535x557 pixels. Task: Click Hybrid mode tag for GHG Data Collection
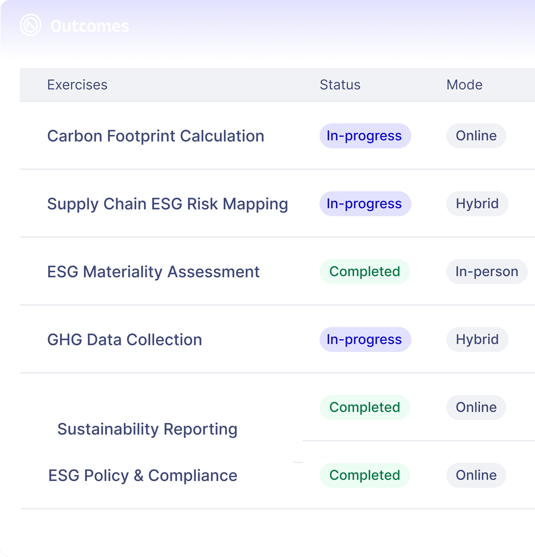tap(477, 340)
